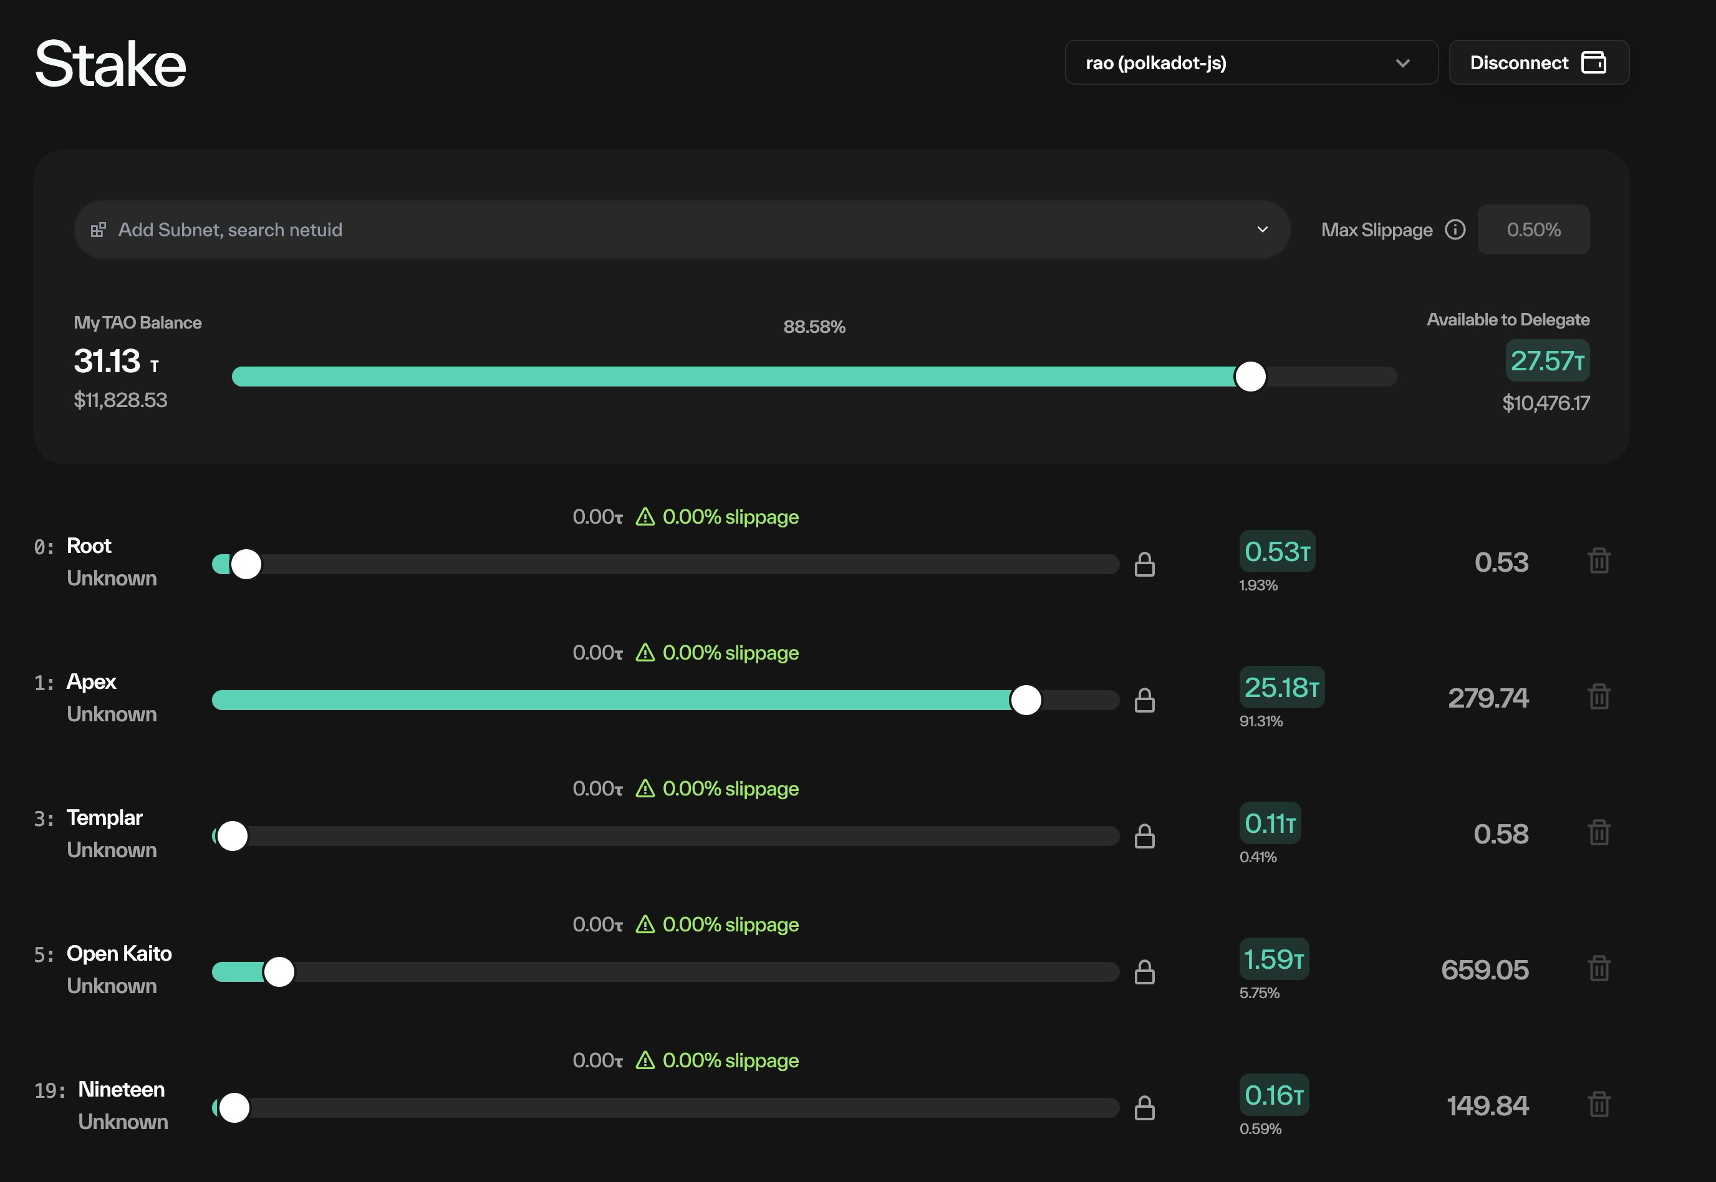Click the Root allocation slider handle
The image size is (1716, 1182).
(x=246, y=564)
